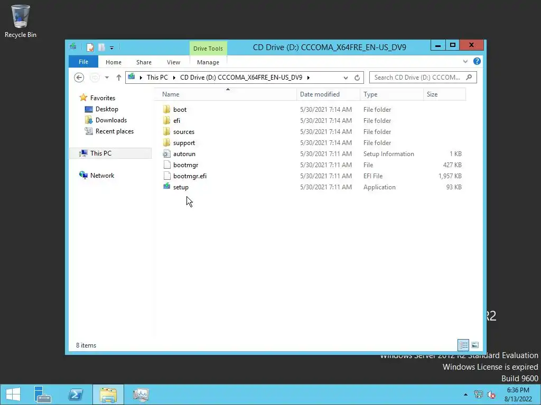Refresh the folder view
541x405 pixels.
click(357, 78)
